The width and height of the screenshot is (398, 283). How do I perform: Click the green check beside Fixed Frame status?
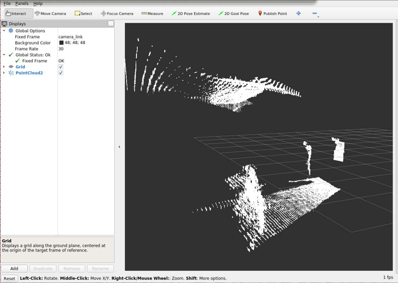point(17,61)
